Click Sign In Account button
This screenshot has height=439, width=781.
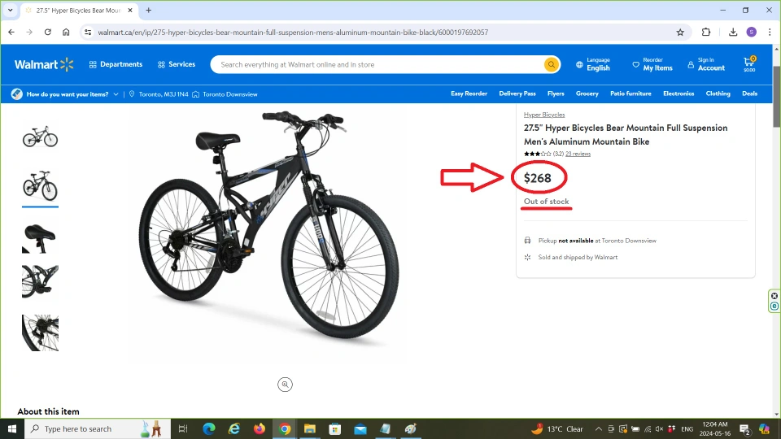[705, 64]
